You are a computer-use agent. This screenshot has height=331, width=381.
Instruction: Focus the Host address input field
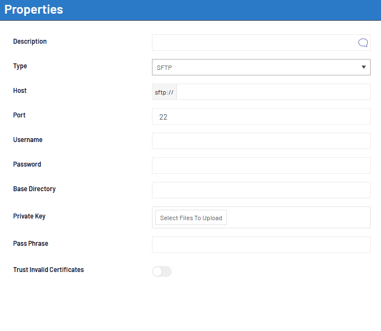[273, 92]
